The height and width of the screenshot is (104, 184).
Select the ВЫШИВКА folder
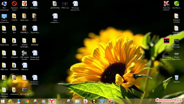point(14,67)
